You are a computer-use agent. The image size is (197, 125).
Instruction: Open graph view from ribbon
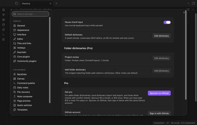[x=3, y=15]
